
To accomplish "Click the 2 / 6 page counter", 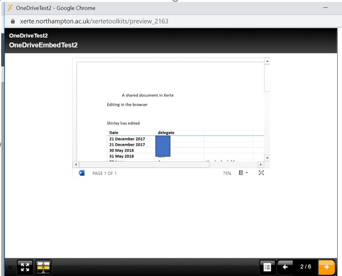I will (306, 267).
